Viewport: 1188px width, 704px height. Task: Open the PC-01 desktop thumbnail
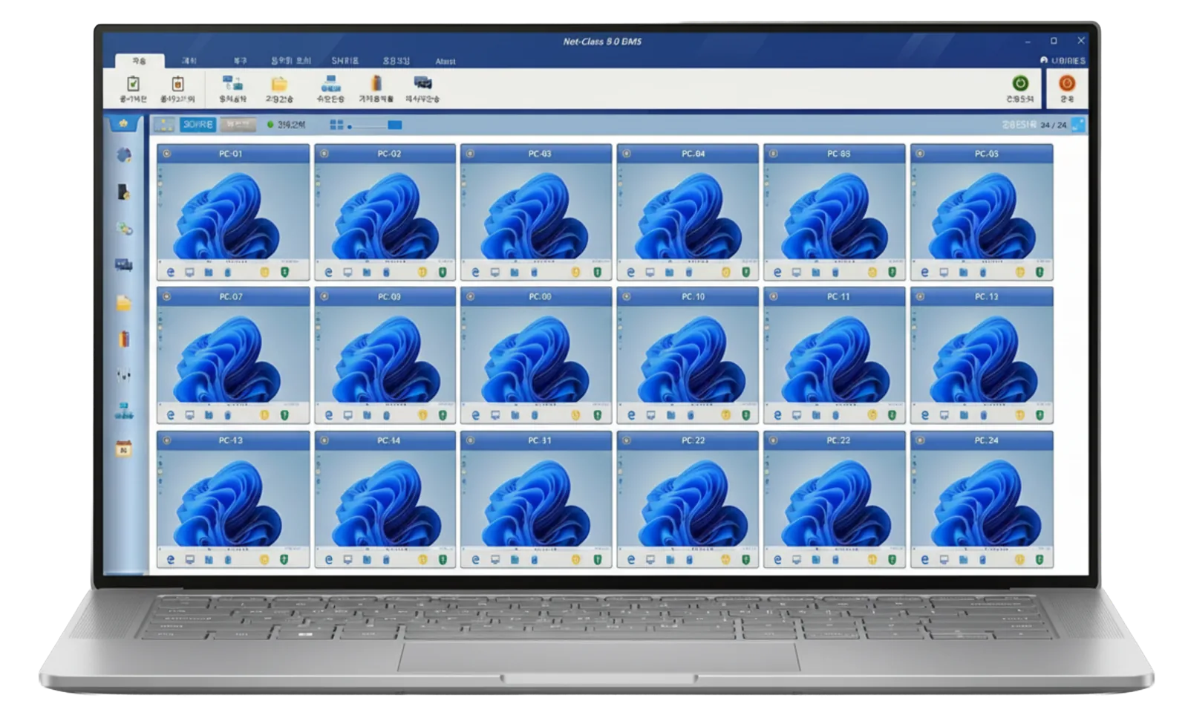coord(233,212)
